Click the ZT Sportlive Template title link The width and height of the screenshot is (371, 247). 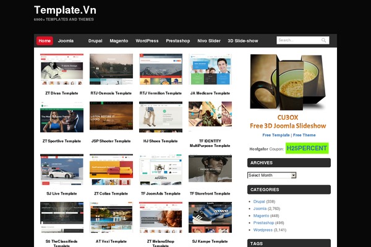pyautogui.click(x=62, y=141)
